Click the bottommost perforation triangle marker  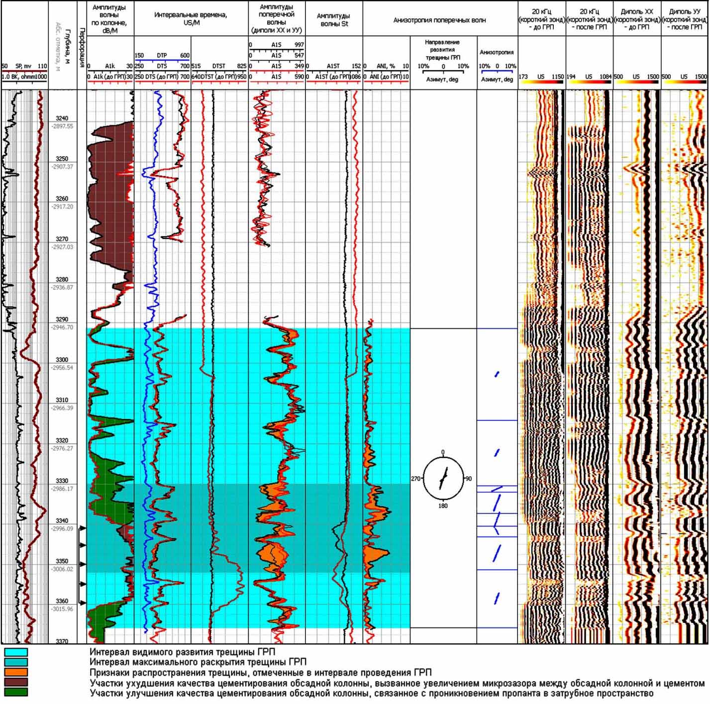(83, 603)
